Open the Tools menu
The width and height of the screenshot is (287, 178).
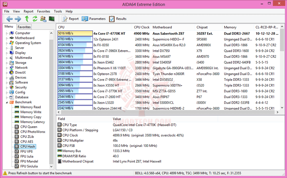58,11
